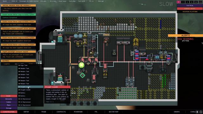Open the CONTRACTS tab
This screenshot has height=114, width=203.
coord(61,112)
